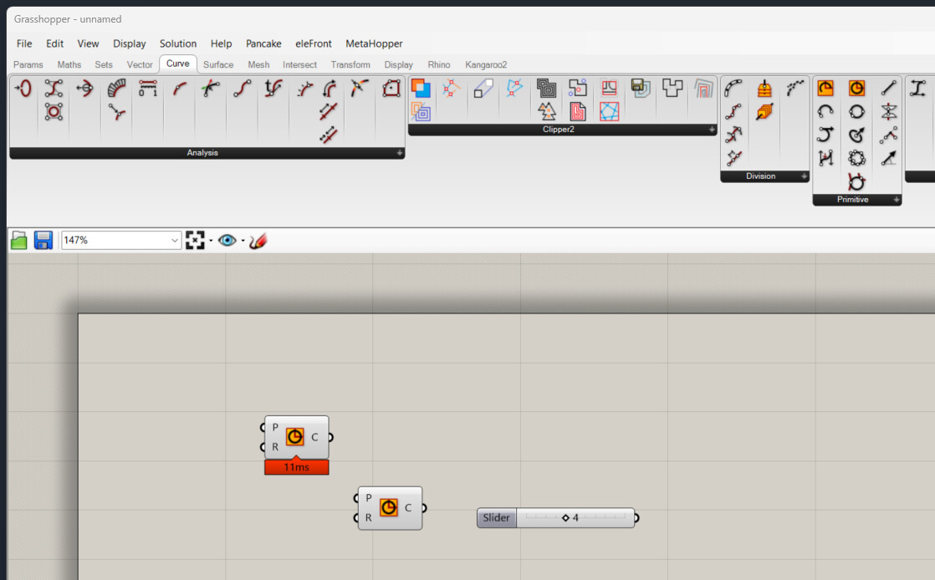
Task: Click the Slider label on the canvas
Action: [x=496, y=518]
